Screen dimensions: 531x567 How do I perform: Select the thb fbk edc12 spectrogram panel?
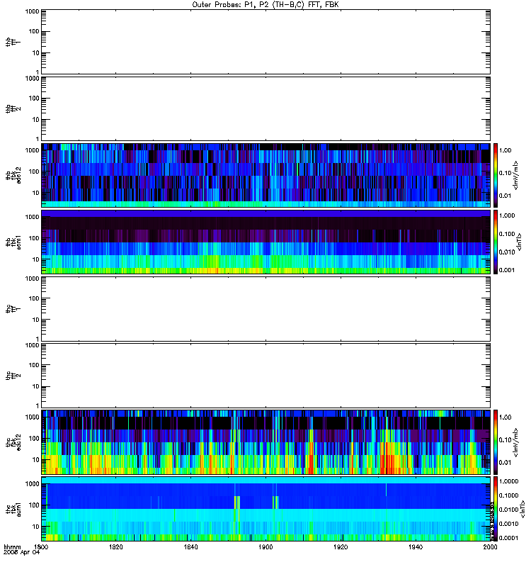click(266, 175)
